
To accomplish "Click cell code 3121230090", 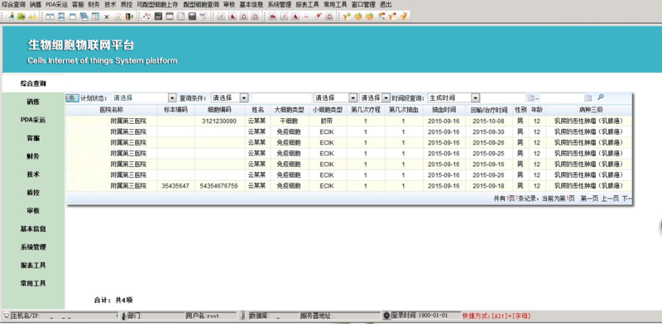I will click(219, 121).
